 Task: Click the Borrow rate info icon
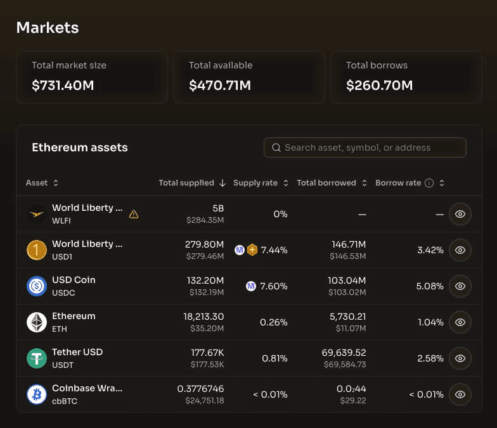429,183
